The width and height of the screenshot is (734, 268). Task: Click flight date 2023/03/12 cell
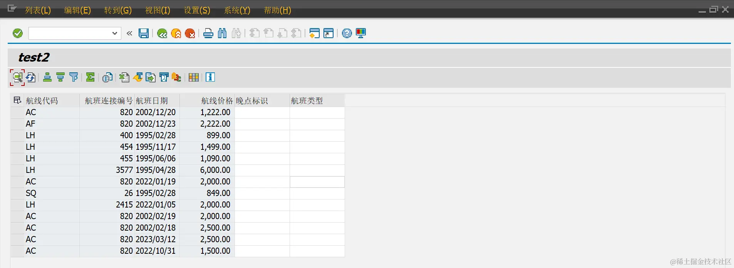click(x=157, y=240)
